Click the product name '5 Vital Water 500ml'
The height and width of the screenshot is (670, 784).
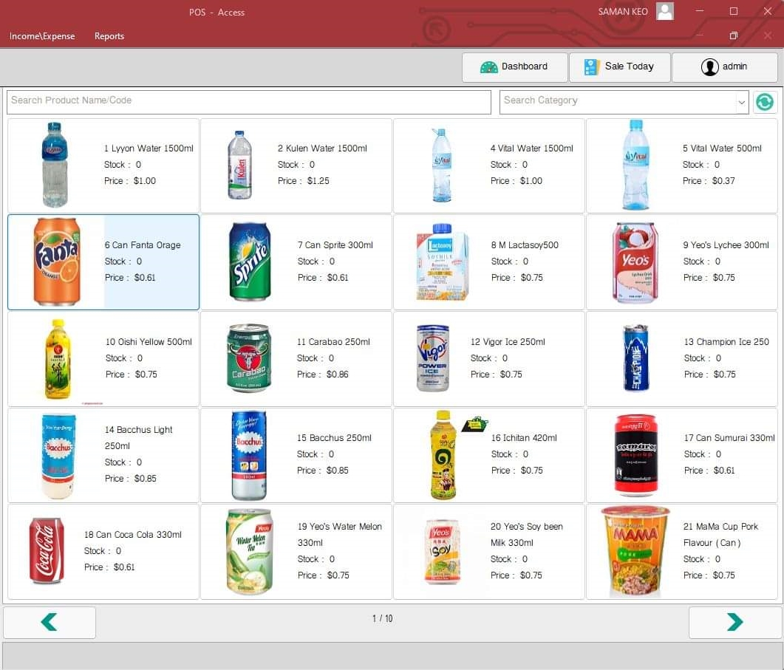722,148
